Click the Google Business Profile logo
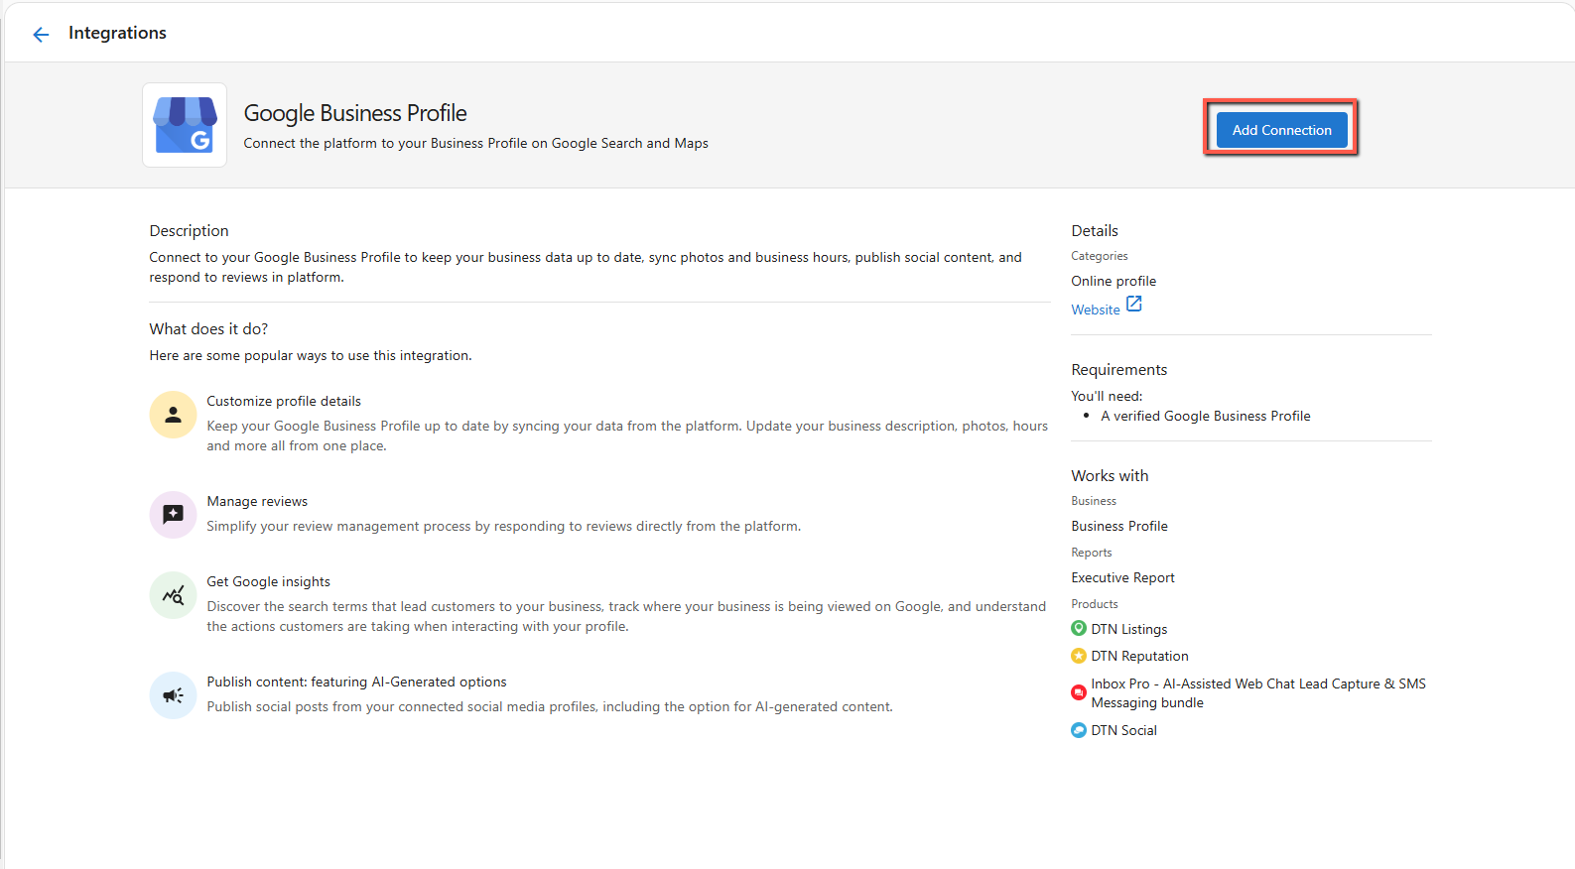The image size is (1575, 869). 185,125
